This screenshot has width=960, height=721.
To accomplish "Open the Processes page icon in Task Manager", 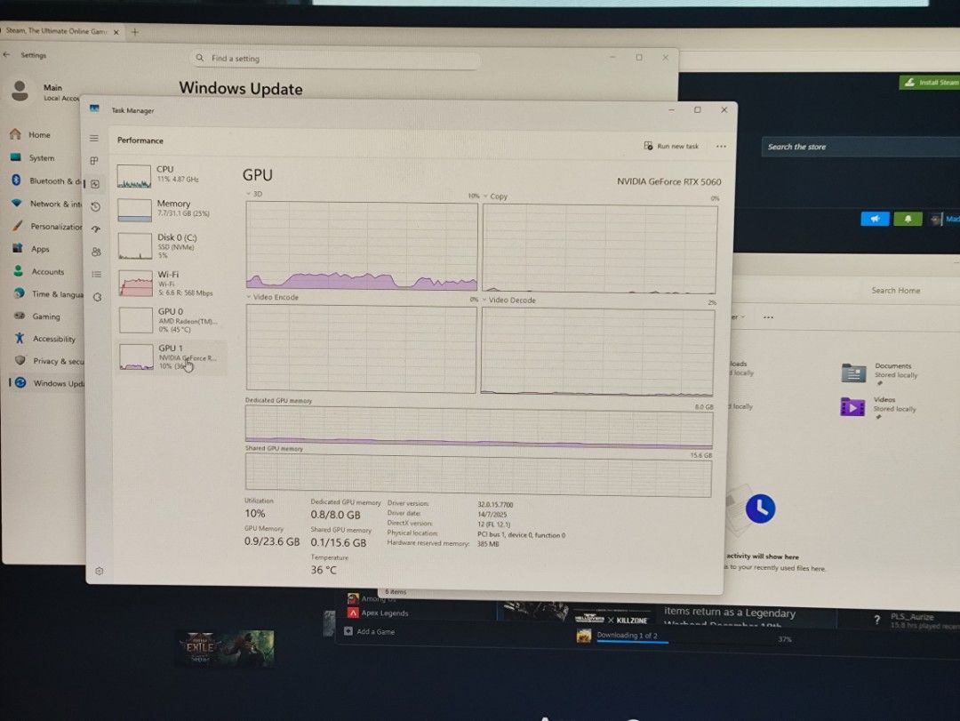I will tap(94, 161).
